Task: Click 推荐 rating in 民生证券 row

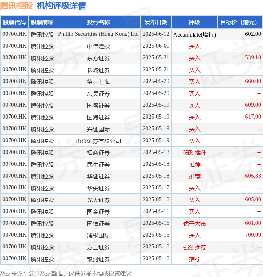Action: [x=194, y=165]
